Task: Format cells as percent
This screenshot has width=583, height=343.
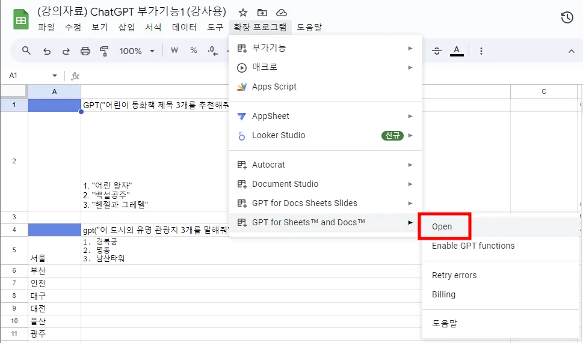Action: coord(194,50)
